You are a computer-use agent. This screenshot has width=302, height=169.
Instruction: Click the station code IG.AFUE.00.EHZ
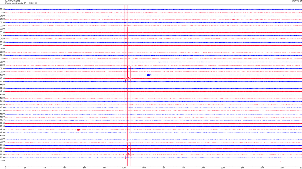[13, 1]
